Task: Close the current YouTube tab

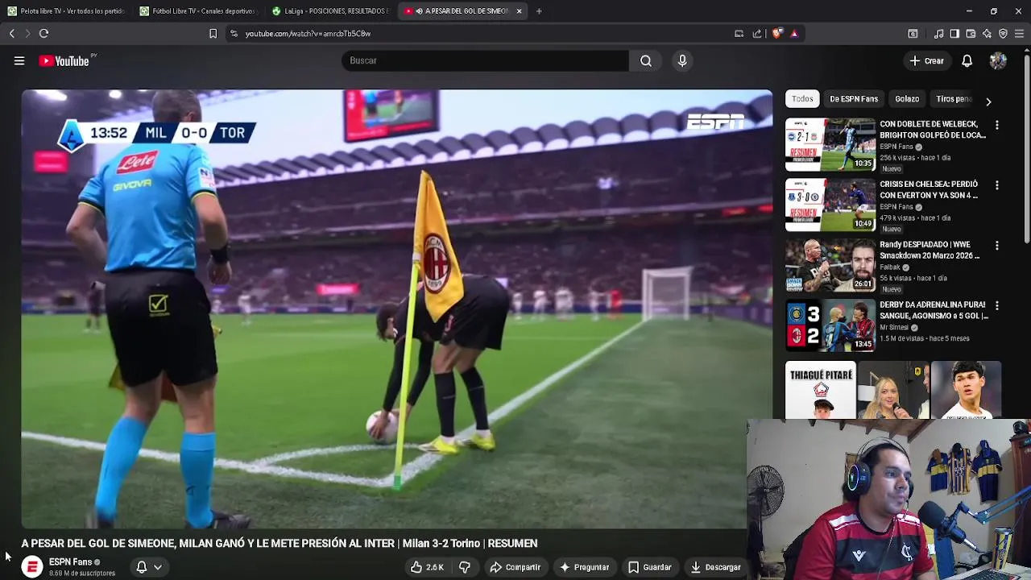Action: [x=519, y=11]
